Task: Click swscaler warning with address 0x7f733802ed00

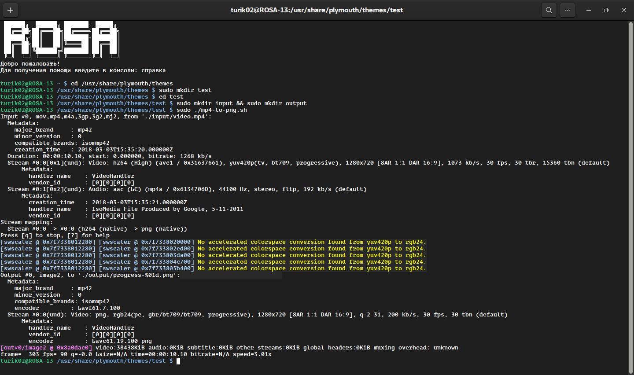Action: coord(214,249)
